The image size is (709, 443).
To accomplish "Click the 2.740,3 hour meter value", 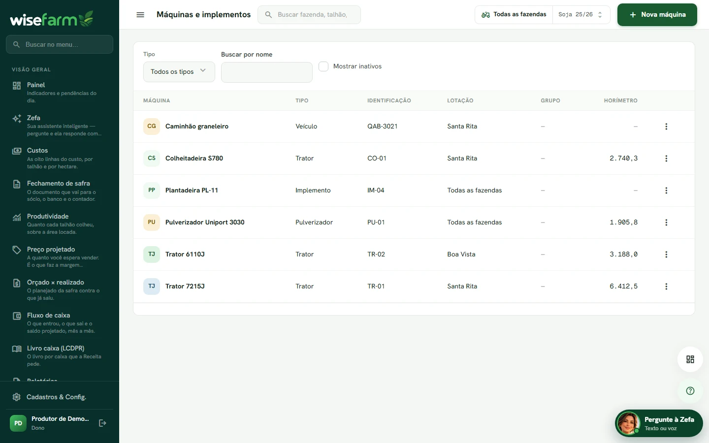I will (623, 158).
